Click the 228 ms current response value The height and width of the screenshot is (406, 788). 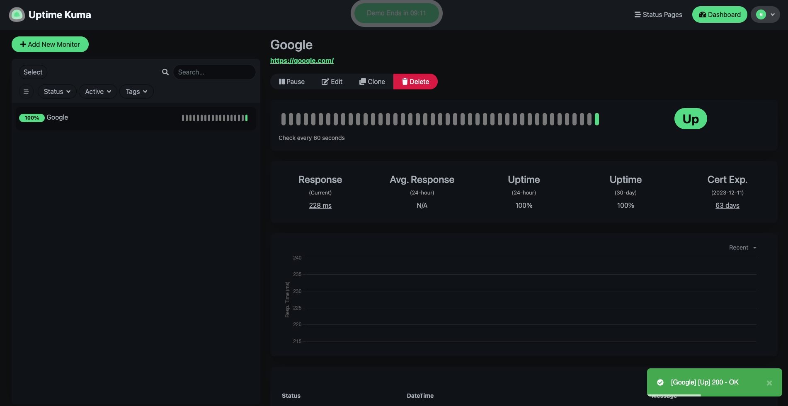pos(320,205)
